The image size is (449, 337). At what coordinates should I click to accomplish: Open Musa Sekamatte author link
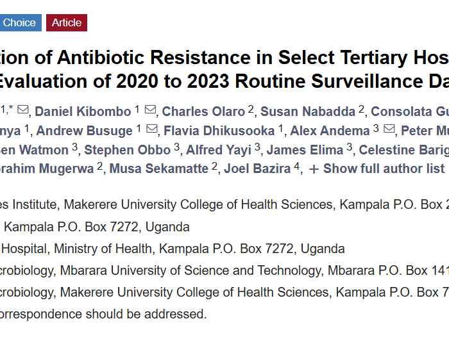click(x=159, y=169)
